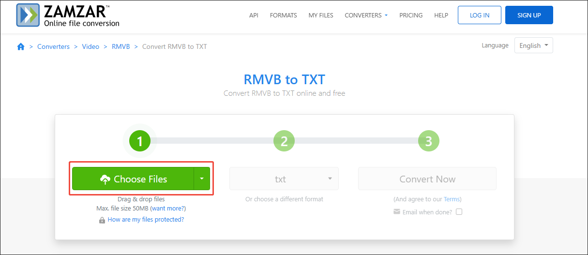This screenshot has width=588, height=255.
Task: Click the lock icon beside file protection
Action: pyautogui.click(x=102, y=220)
